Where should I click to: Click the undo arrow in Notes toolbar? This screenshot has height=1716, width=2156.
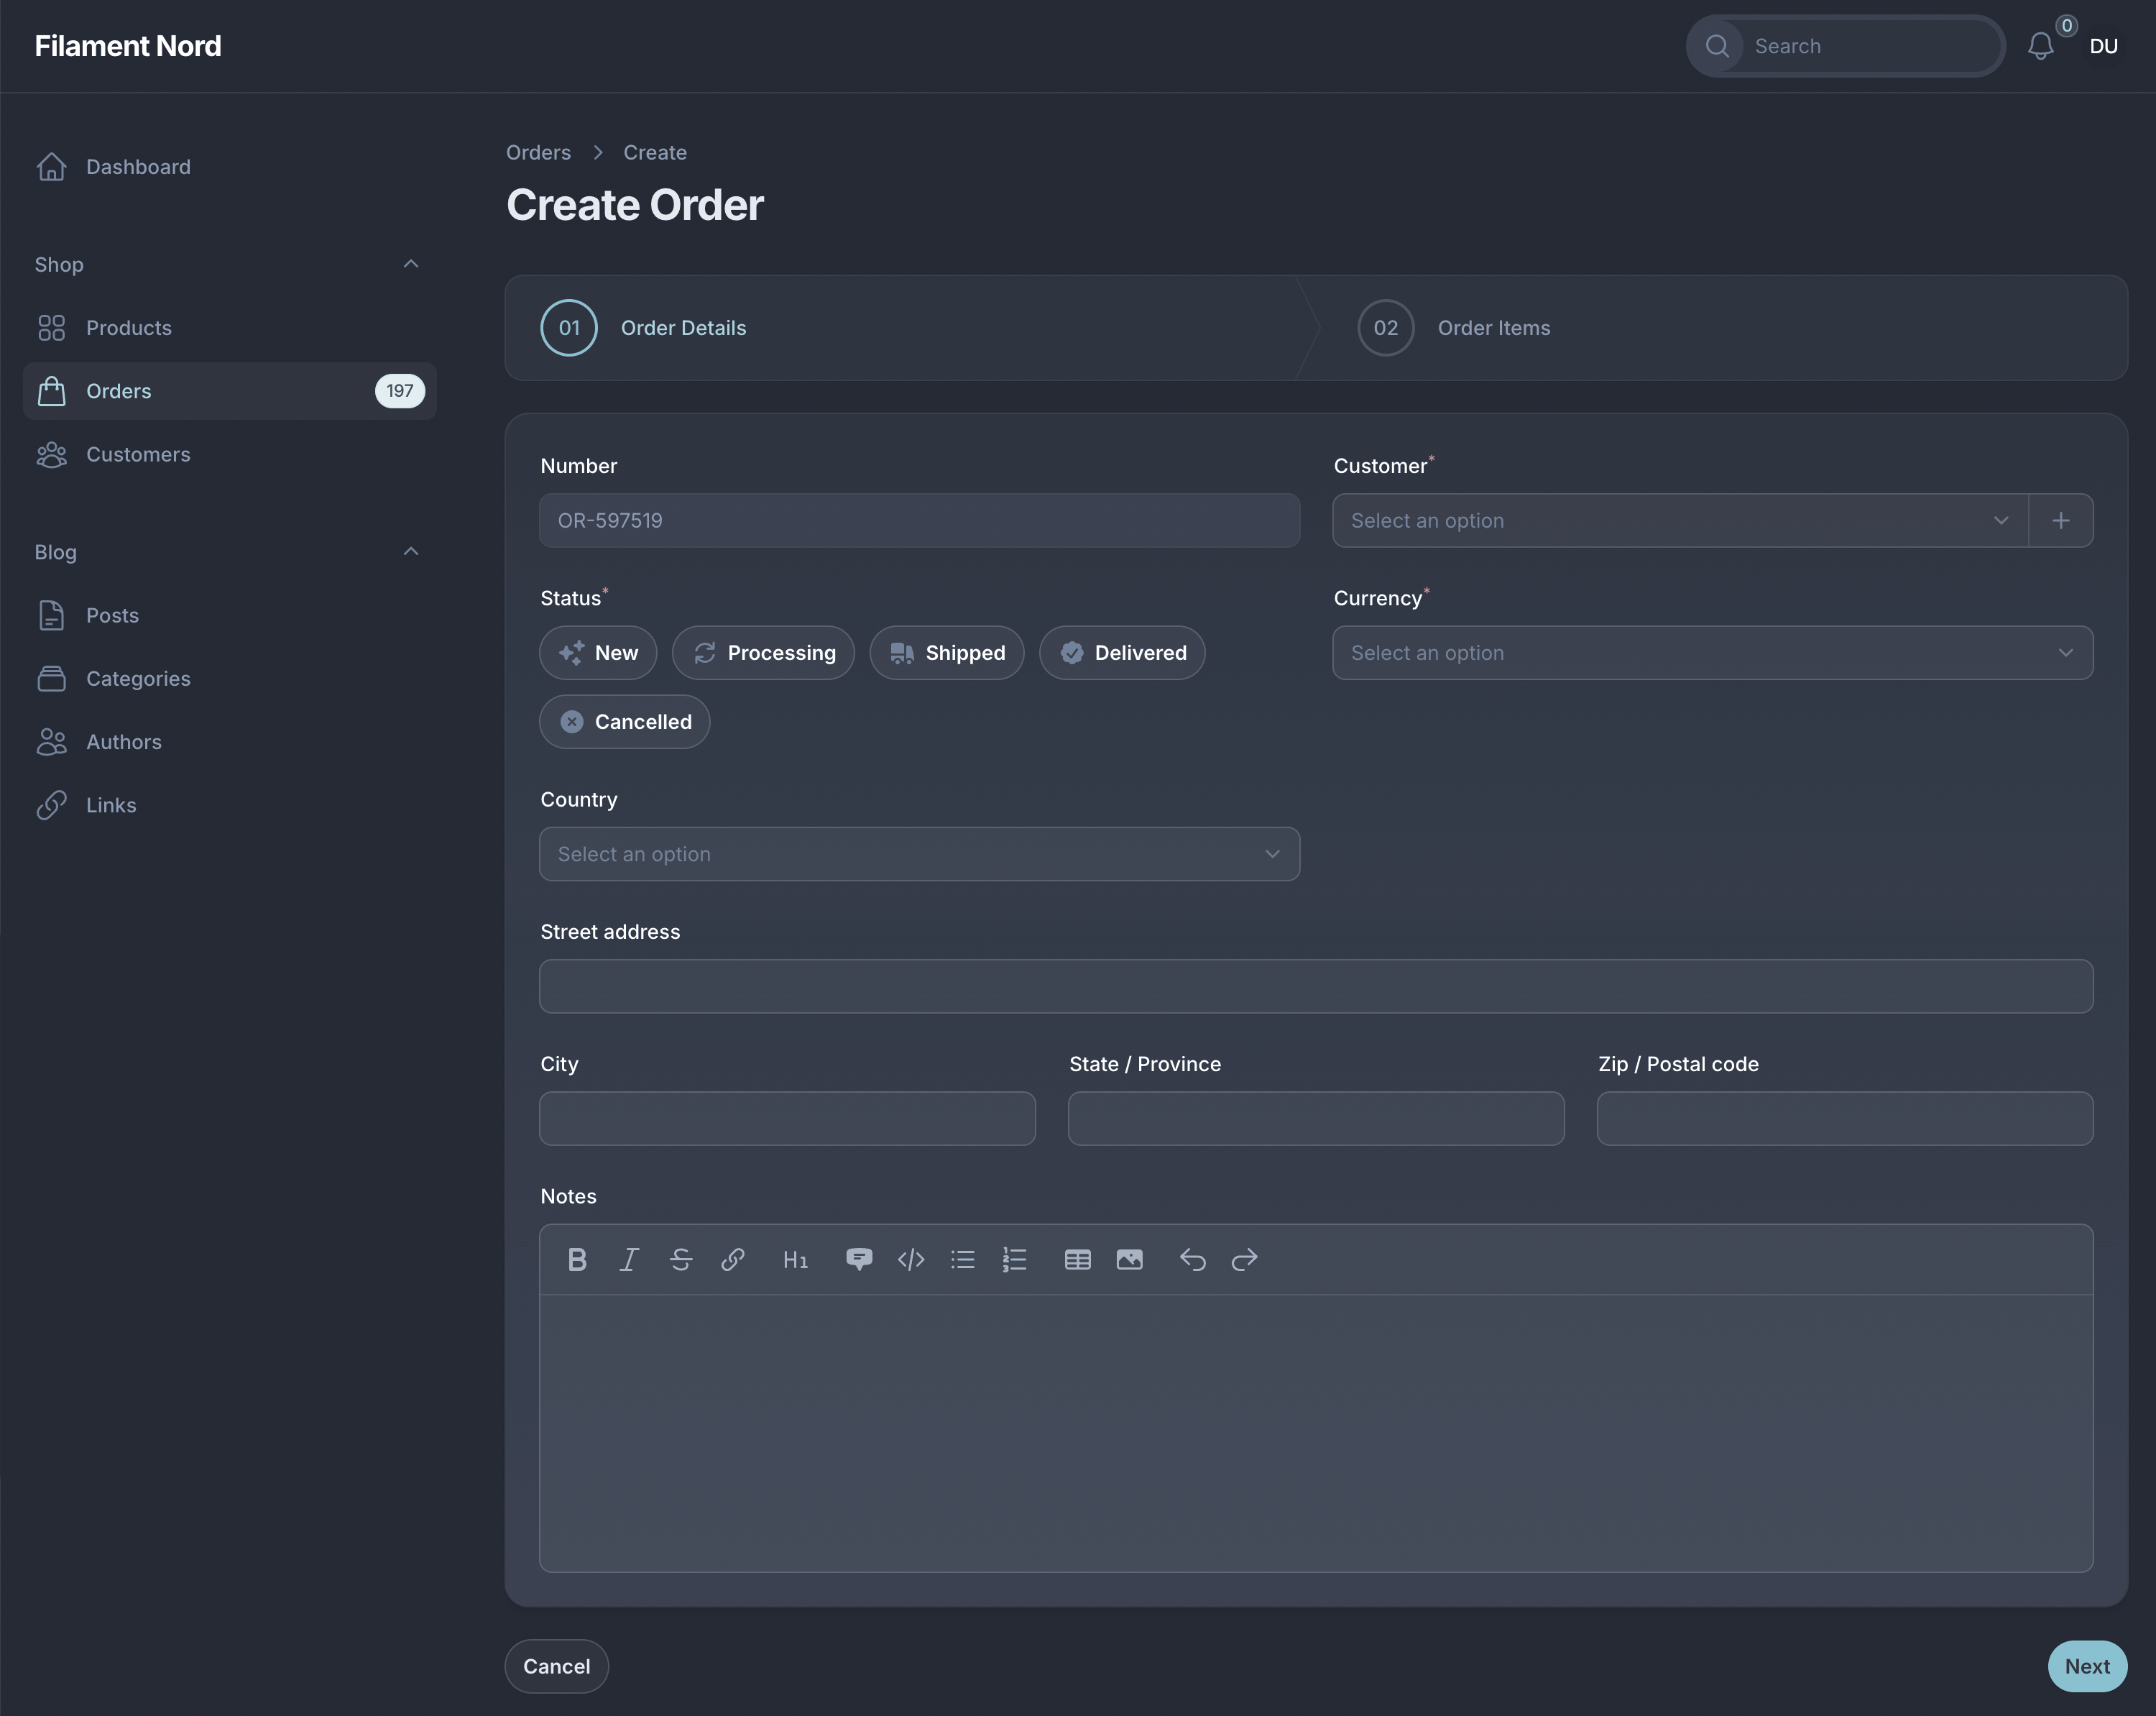click(x=1192, y=1260)
